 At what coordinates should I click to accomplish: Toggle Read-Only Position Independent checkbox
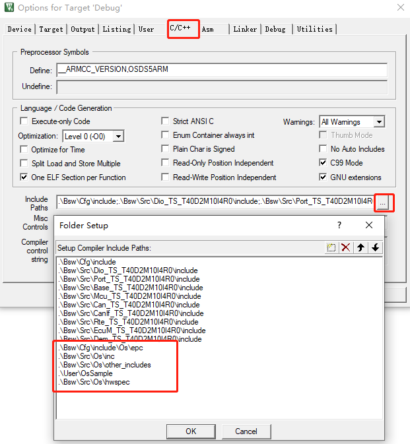165,162
